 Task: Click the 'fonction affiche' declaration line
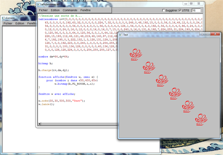(x=68, y=77)
